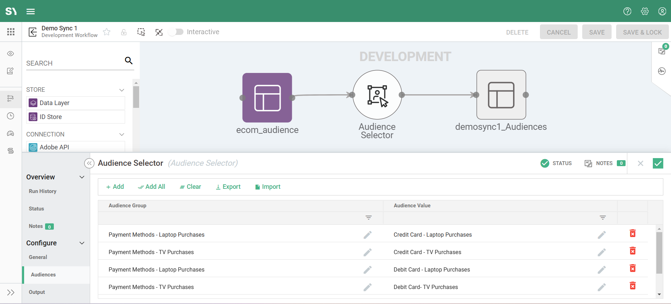Click the search magnifier icon

(x=129, y=61)
